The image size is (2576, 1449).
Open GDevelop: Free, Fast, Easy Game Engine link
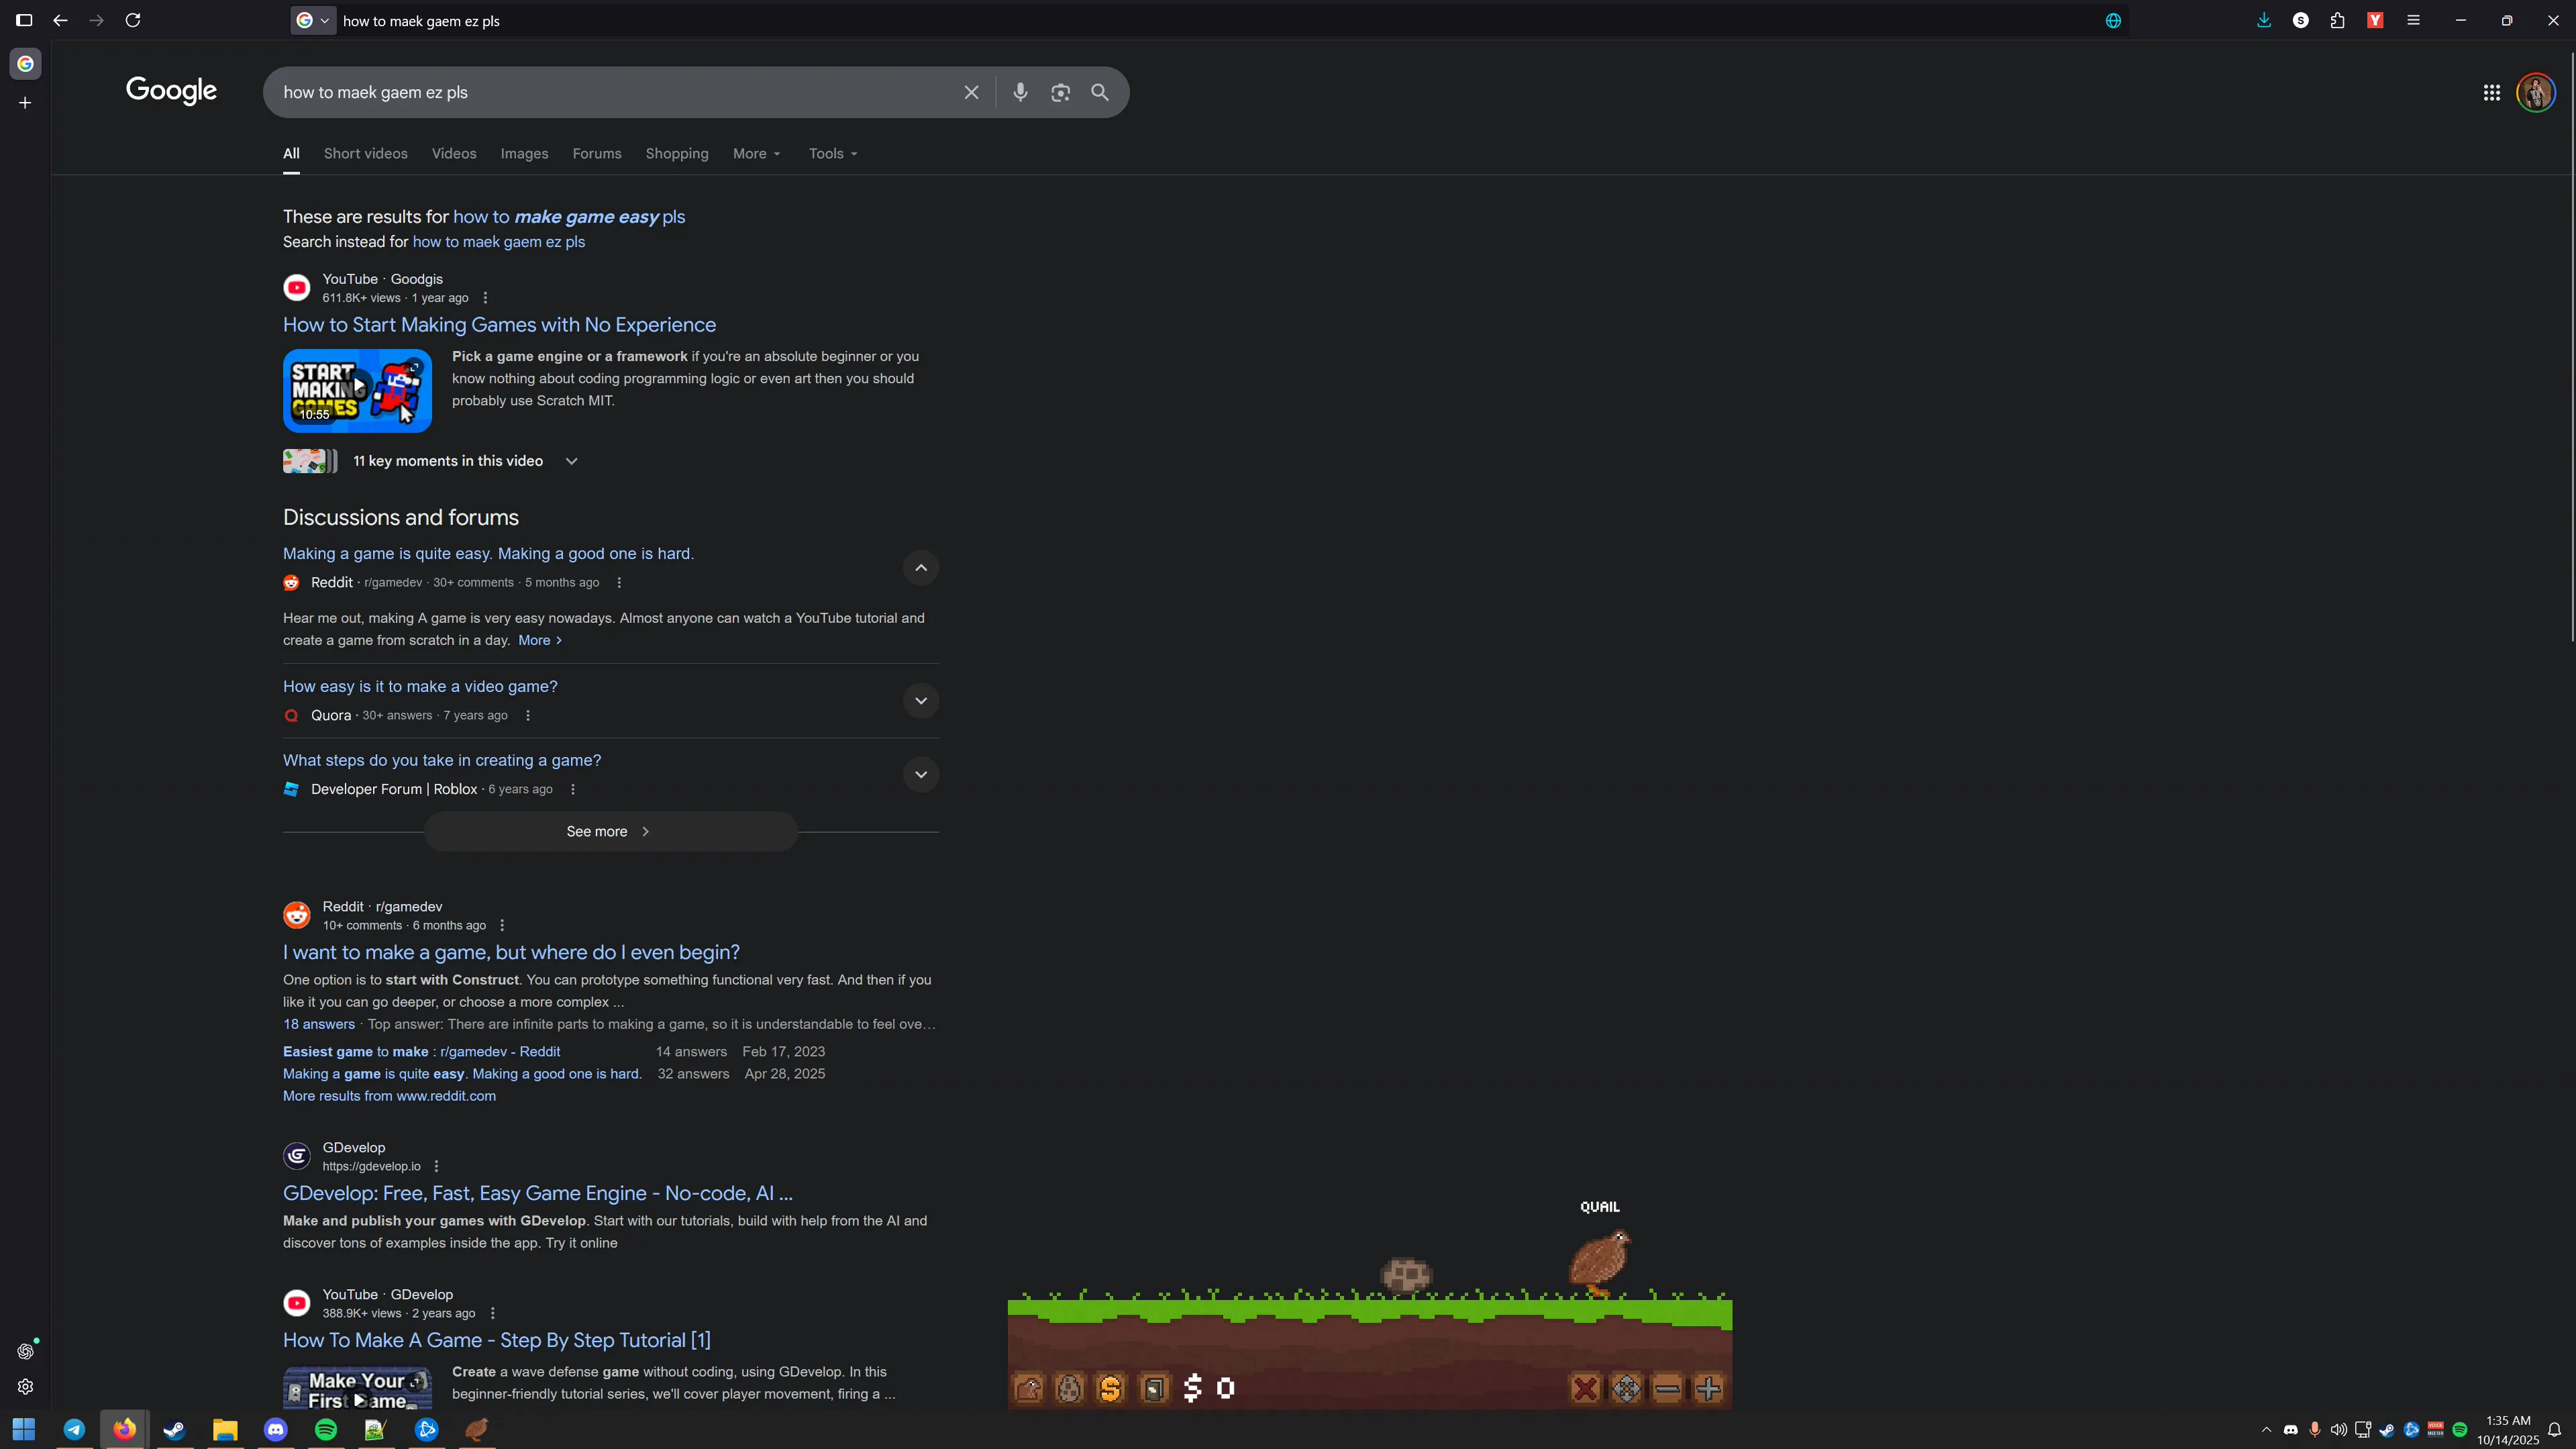click(538, 1193)
